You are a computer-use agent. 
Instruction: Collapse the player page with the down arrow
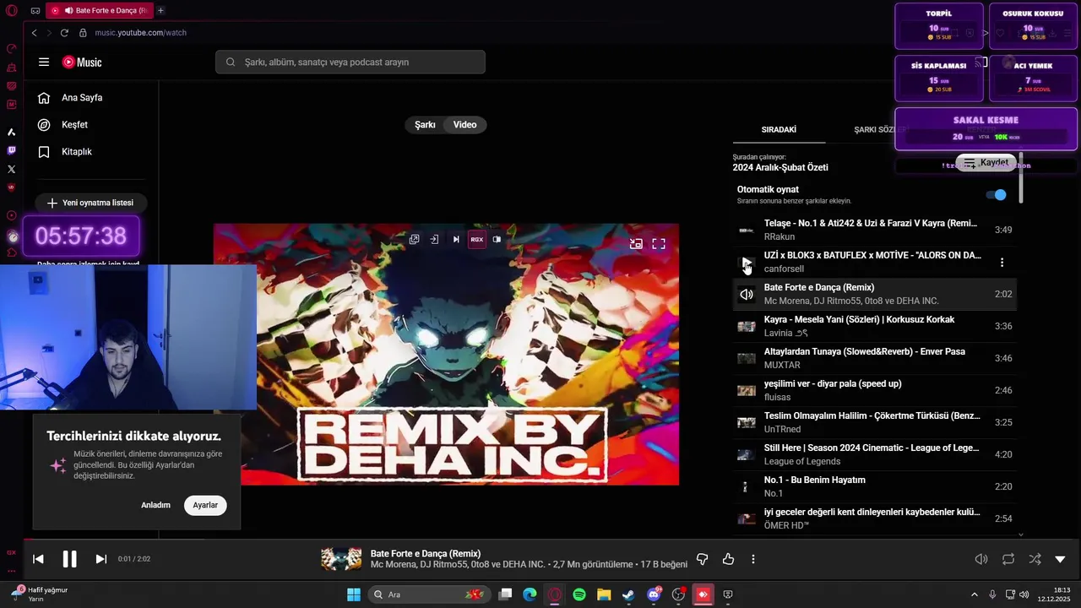(1061, 559)
